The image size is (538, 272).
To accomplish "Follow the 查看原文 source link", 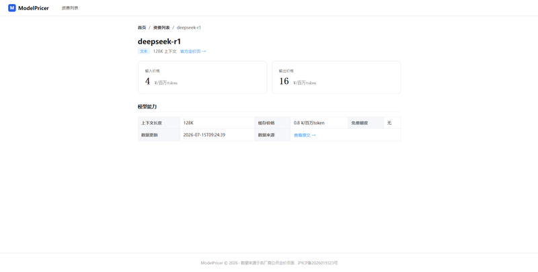I will point(305,135).
